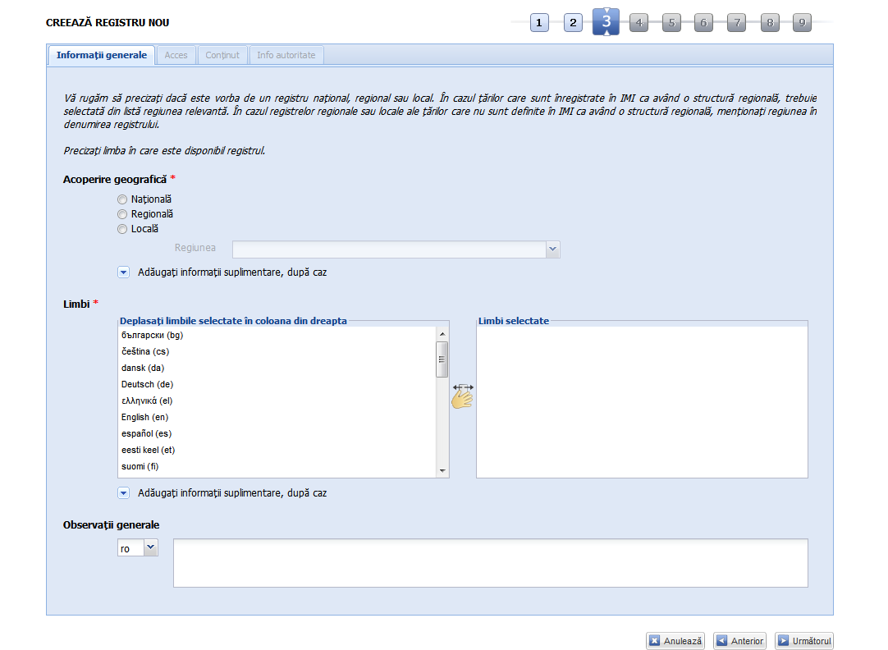Image resolution: width=888 pixels, height=650 pixels.
Task: Switch to the Informații generale tab
Action: point(102,55)
